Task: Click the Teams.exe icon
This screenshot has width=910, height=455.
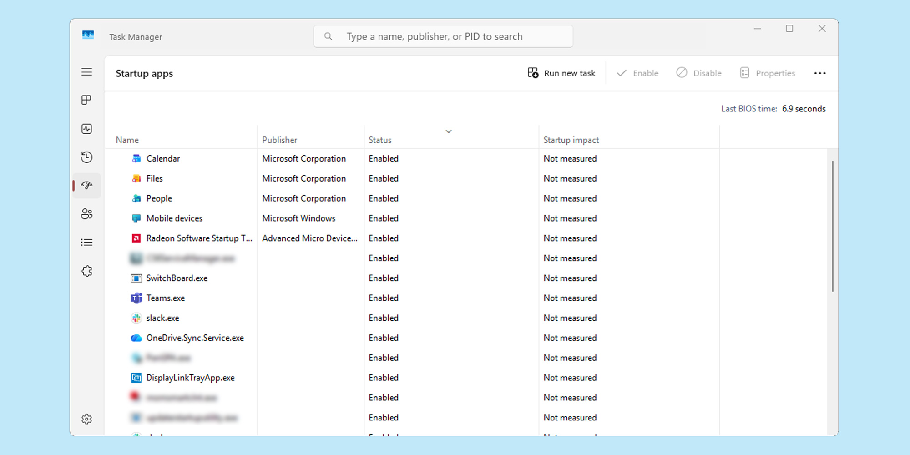Action: click(x=136, y=298)
